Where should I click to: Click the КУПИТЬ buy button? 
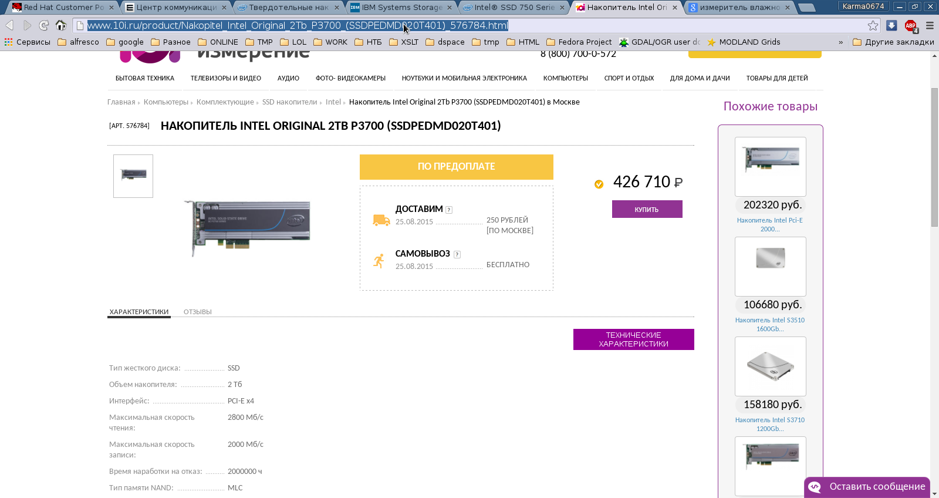click(x=647, y=209)
